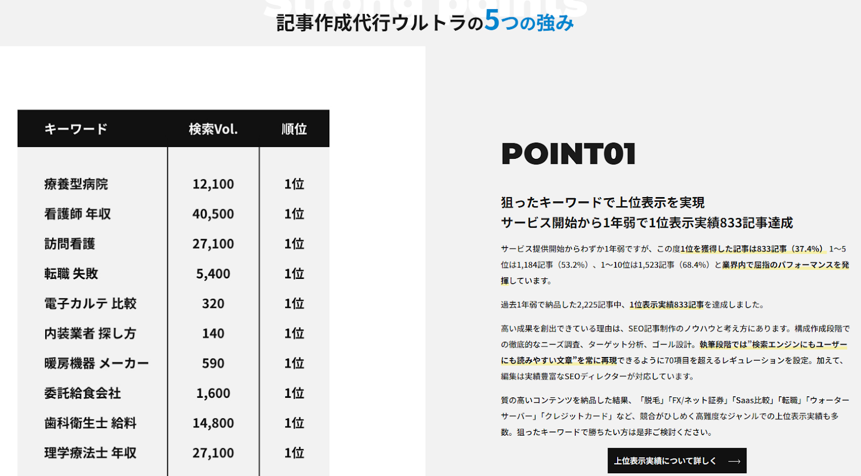Click the highlighted phrase 執筆段階では”検索エンジンにもユーザー
The width and height of the screenshot is (861, 476).
pyautogui.click(x=773, y=345)
